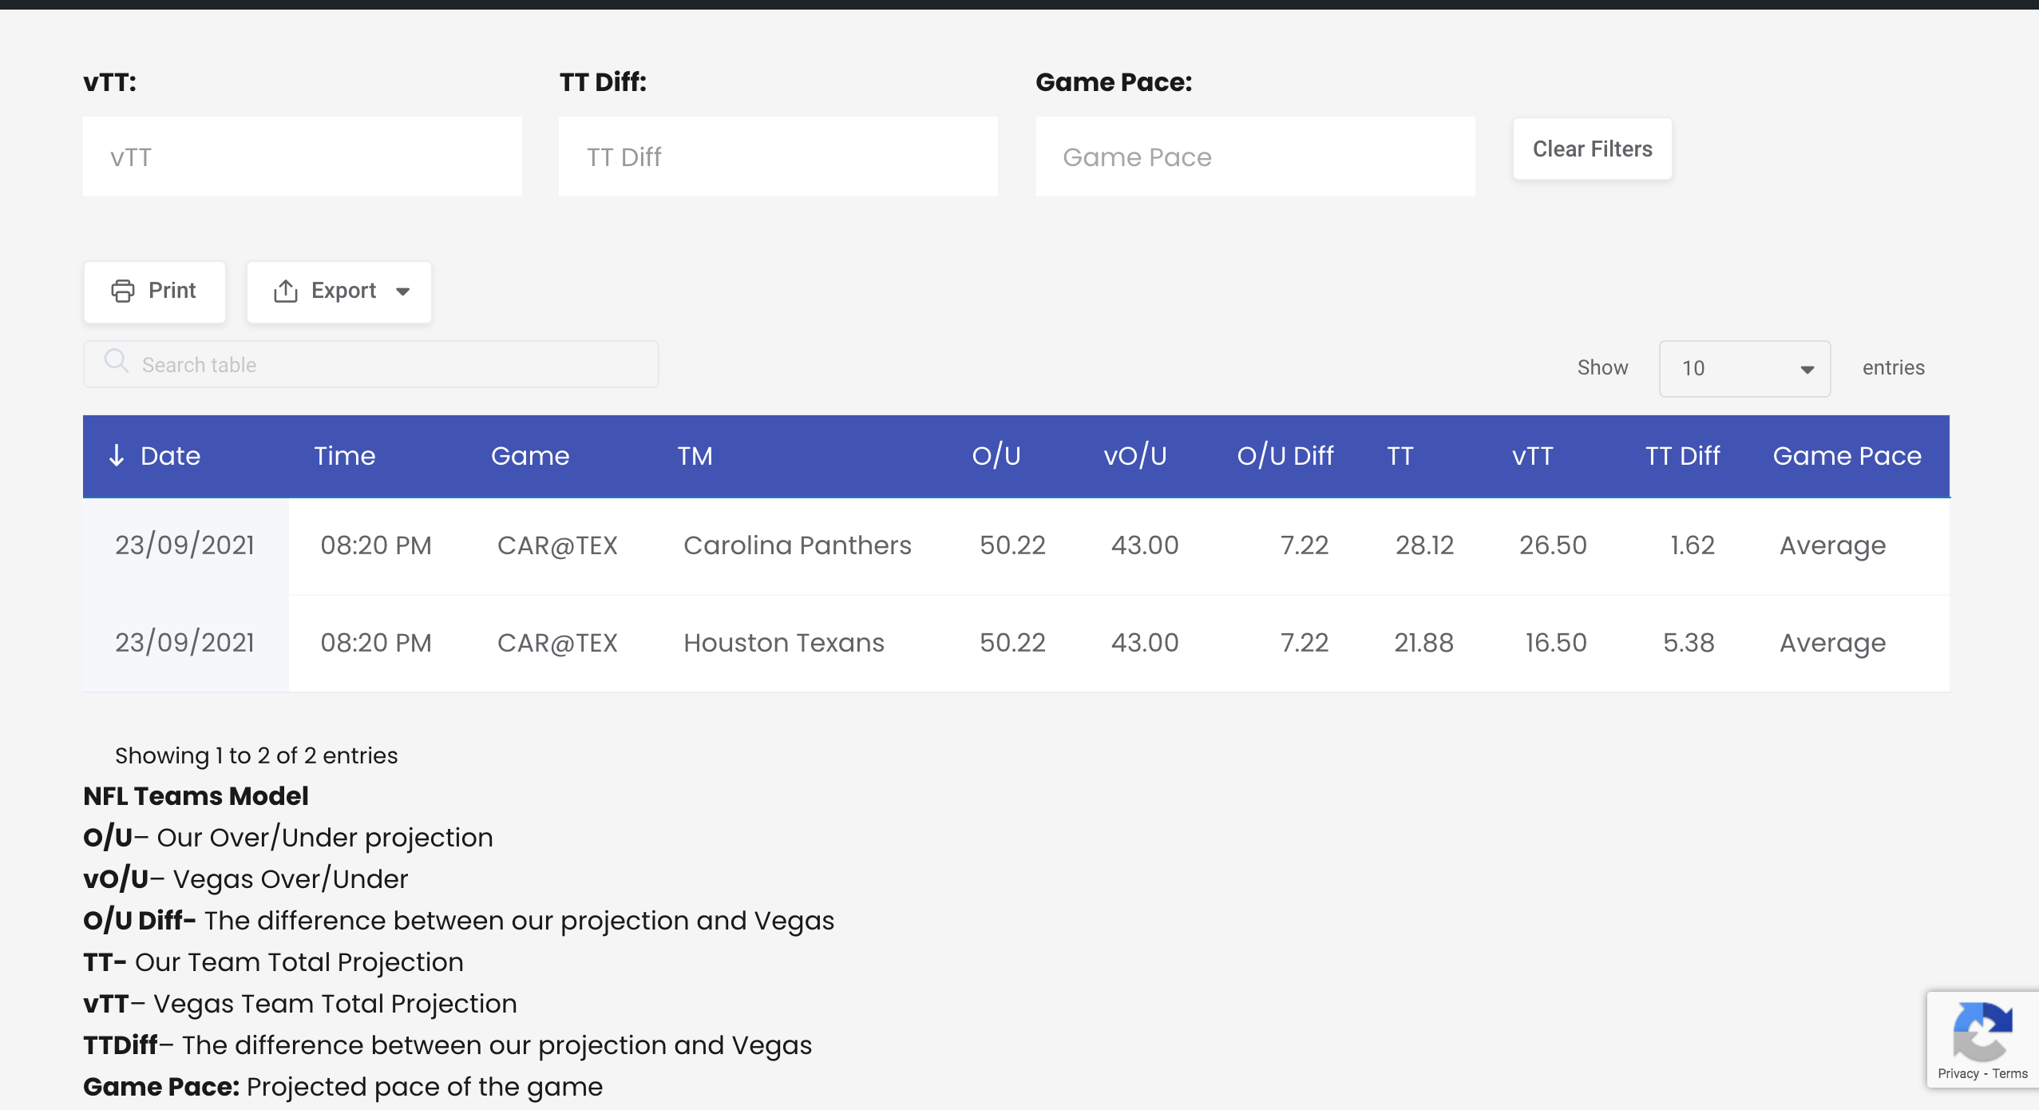Click into the Search table field
2039x1110 pixels.
(371, 365)
